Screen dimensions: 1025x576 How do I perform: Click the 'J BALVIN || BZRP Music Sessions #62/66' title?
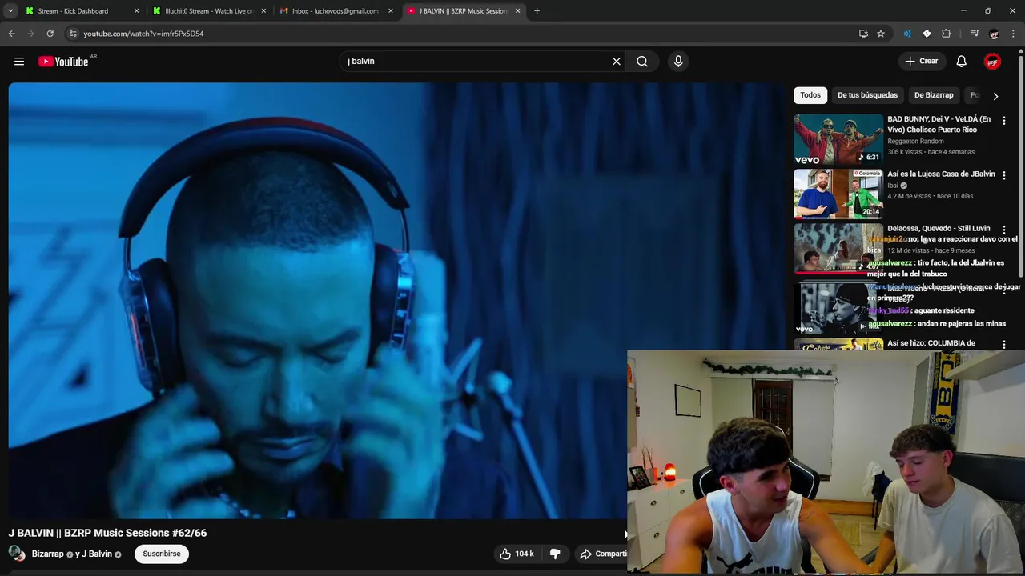(107, 533)
